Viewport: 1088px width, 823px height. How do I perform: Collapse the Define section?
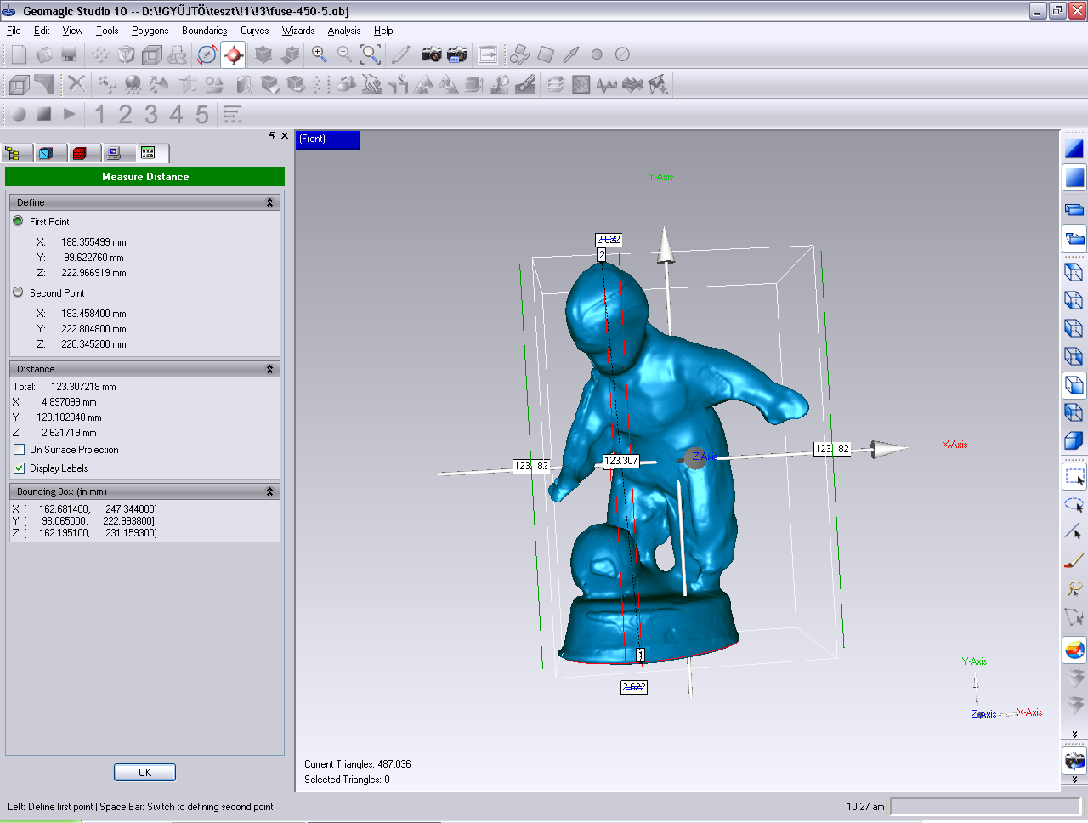[269, 202]
